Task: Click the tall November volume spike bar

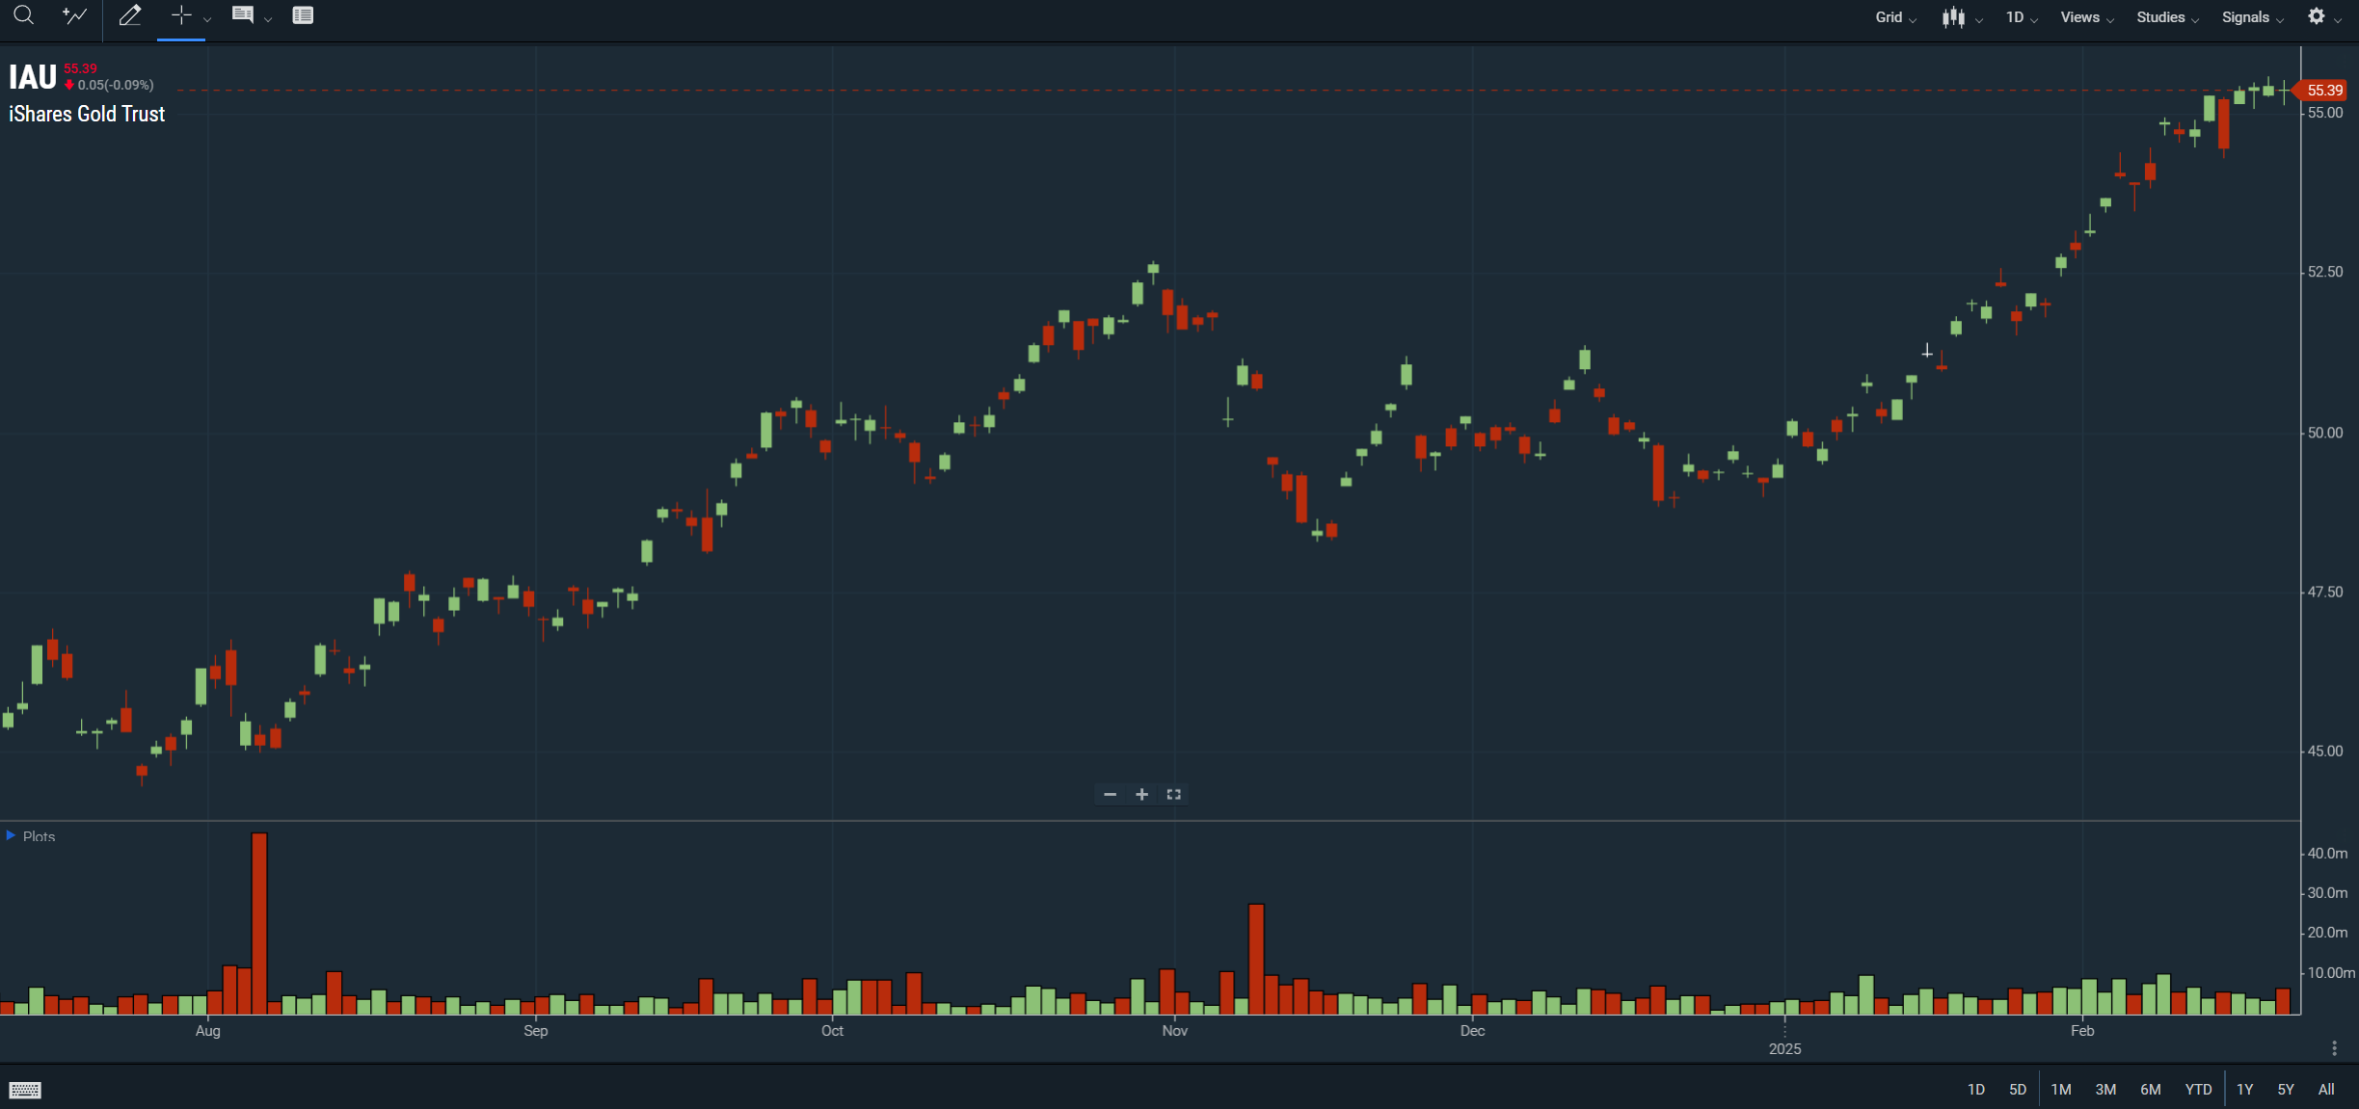Action: pyautogui.click(x=1256, y=959)
